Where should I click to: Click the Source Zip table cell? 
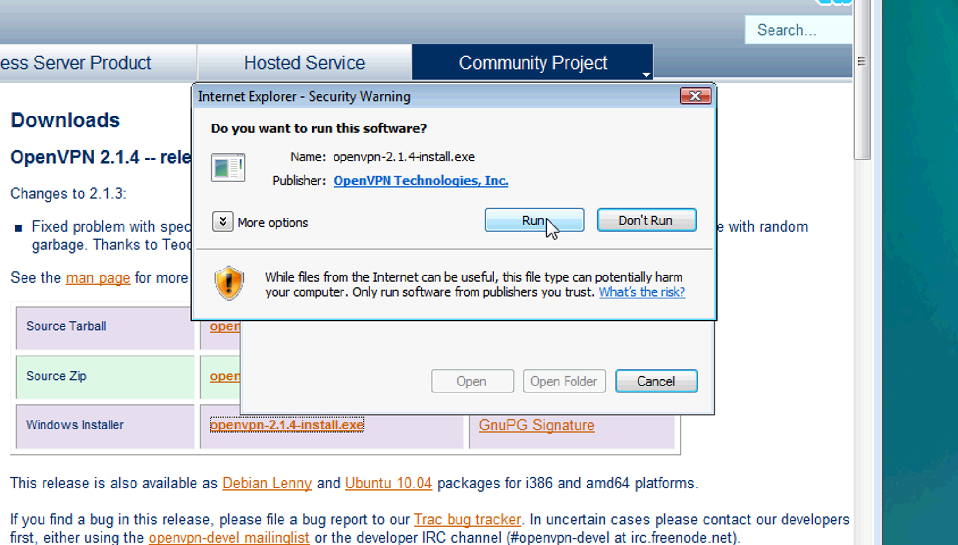[x=105, y=377]
